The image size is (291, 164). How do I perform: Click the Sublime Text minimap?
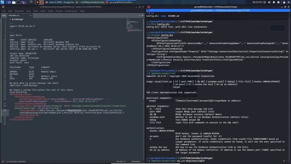tap(134, 25)
